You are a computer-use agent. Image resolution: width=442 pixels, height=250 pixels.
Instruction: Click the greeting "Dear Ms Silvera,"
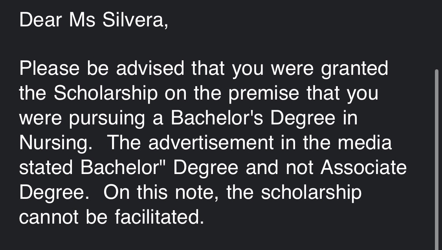pyautogui.click(x=94, y=20)
